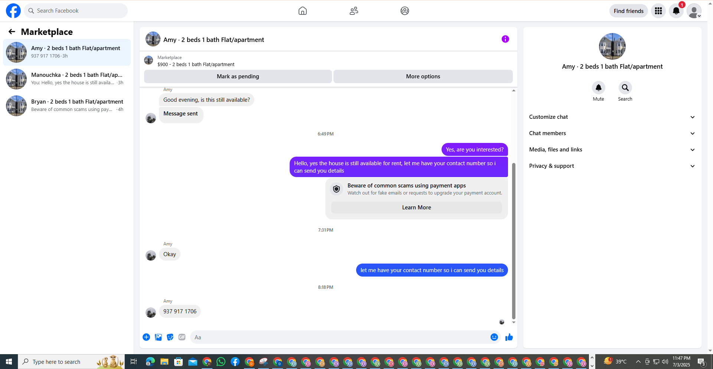Open the weather widget showing 39°C

tap(615, 362)
